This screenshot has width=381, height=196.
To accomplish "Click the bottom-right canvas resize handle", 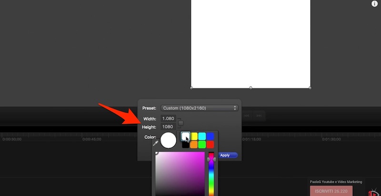I will point(310,88).
